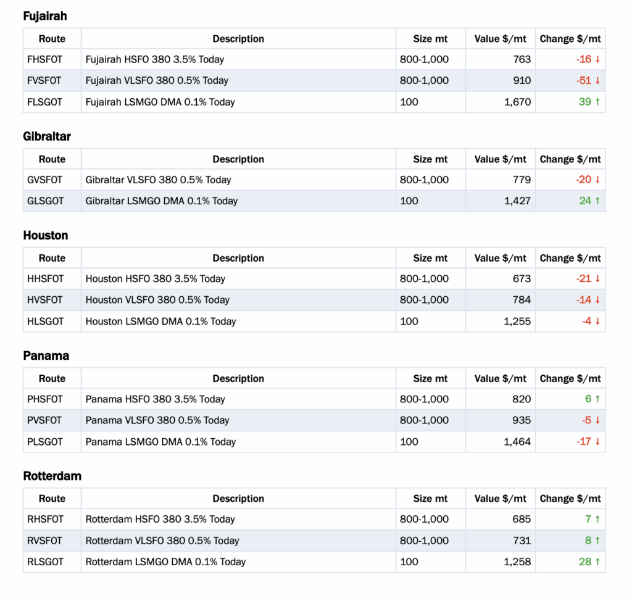Click the red down arrow for HLSGOT
Screen dimensions: 632x606
pyautogui.click(x=597, y=321)
